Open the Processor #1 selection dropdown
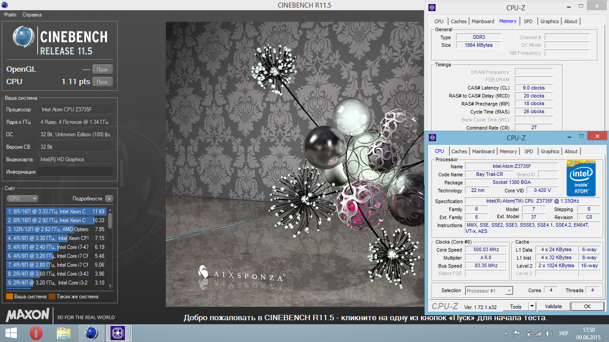Viewport: 609px width, 342px height. click(x=489, y=291)
